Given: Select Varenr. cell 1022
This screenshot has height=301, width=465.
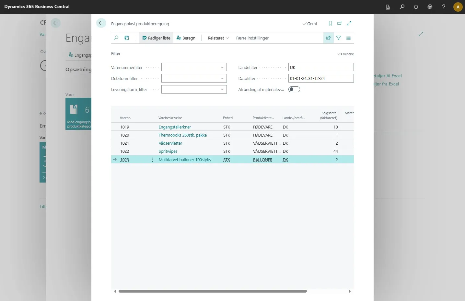Looking at the screenshot, I should coord(125,151).
